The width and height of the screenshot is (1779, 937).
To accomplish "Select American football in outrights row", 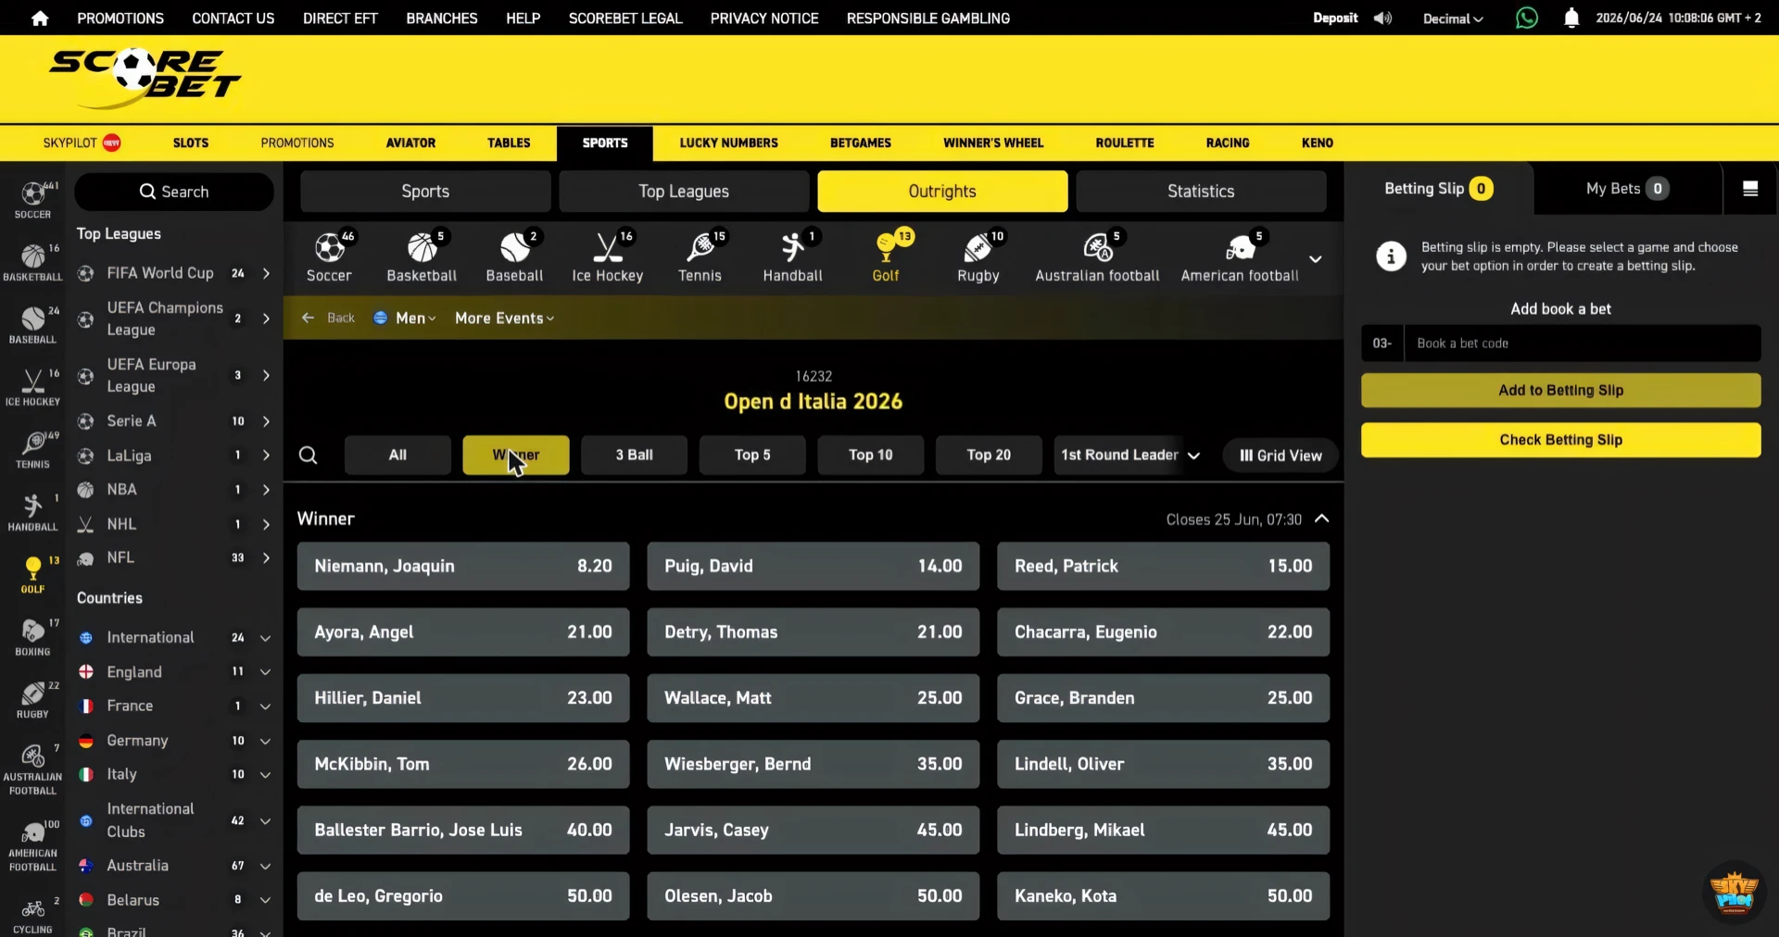I will [1240, 257].
